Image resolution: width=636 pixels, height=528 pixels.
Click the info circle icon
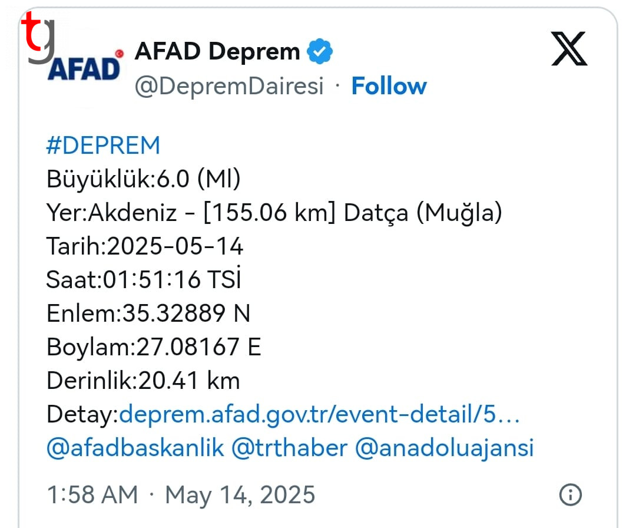[x=570, y=495]
